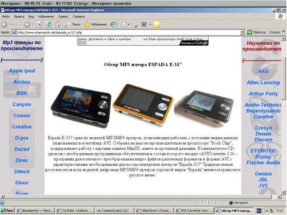
Task: Open the Справка menu
Action: (79, 16)
